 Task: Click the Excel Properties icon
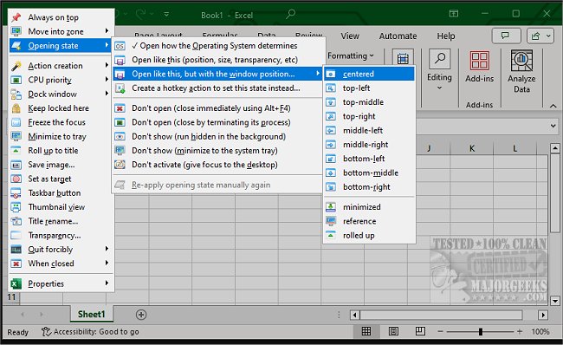point(16,284)
